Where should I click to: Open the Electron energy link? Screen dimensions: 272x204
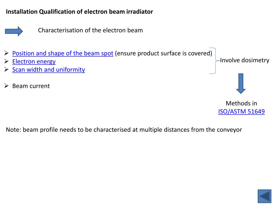[34, 61]
